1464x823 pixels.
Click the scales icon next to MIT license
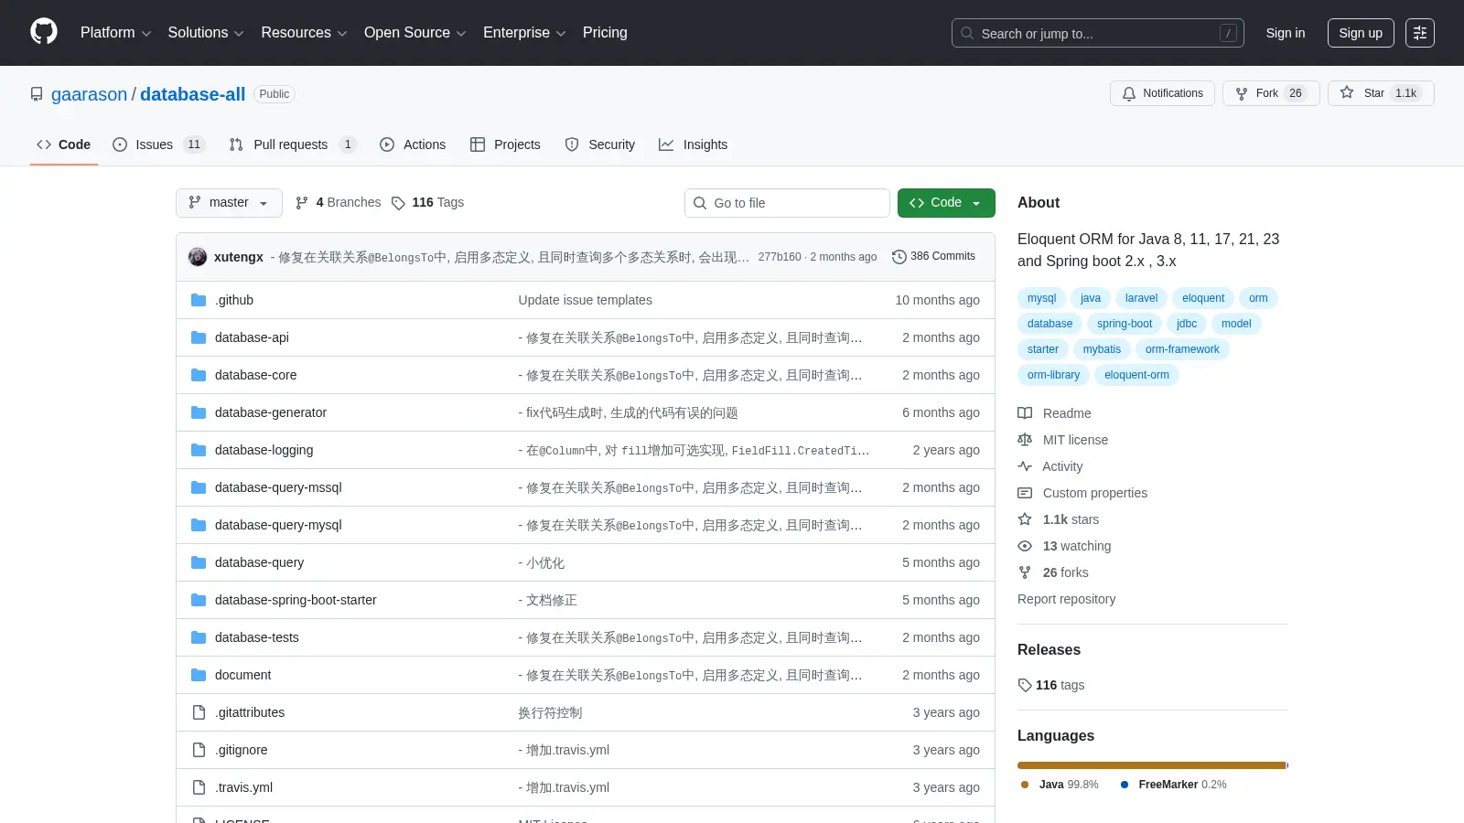[x=1025, y=440]
